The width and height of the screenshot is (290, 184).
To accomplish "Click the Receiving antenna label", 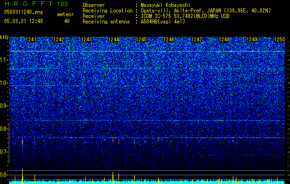I will point(106,22).
